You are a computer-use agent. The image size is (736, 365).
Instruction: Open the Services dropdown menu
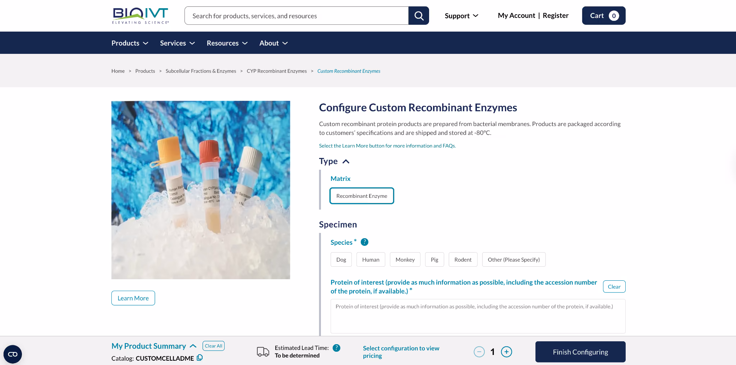tap(177, 43)
